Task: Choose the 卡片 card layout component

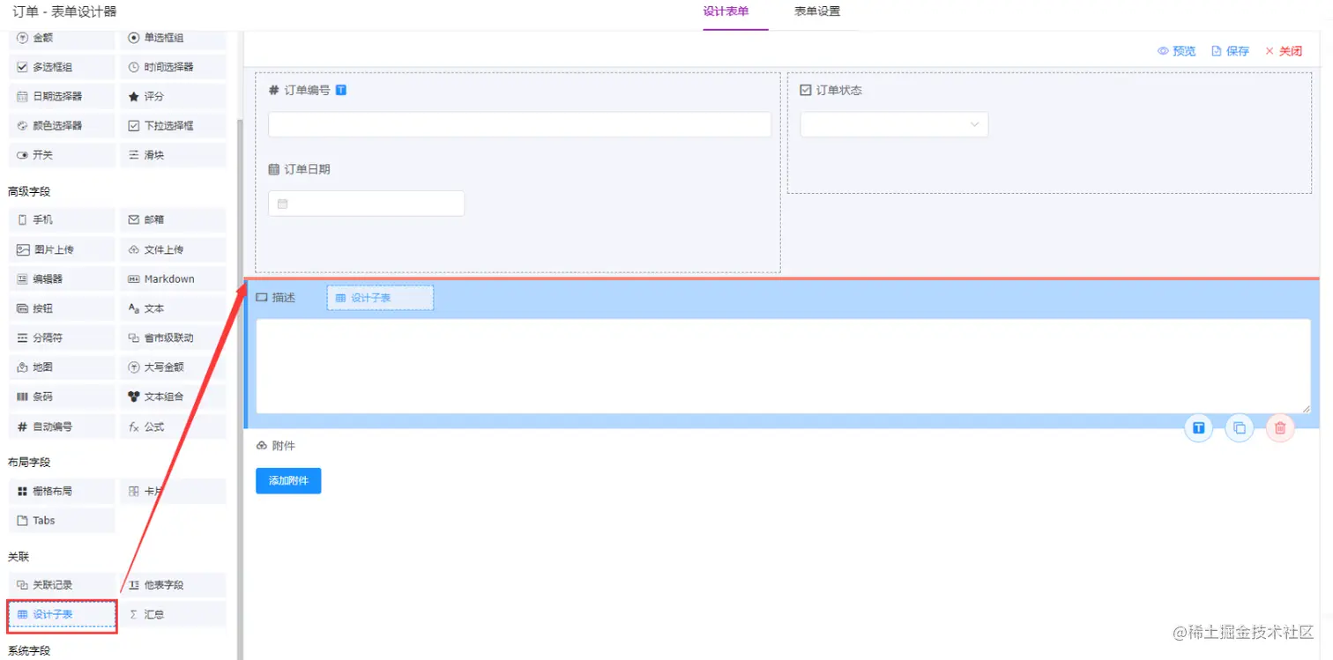Action: (173, 491)
